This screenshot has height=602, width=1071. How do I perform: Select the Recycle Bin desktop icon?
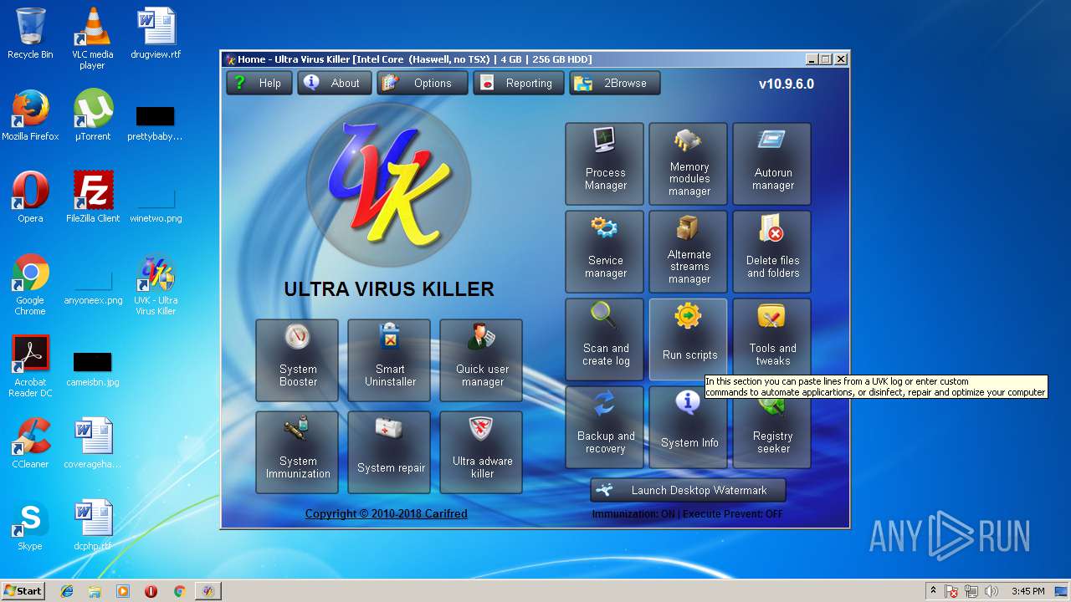30,33
